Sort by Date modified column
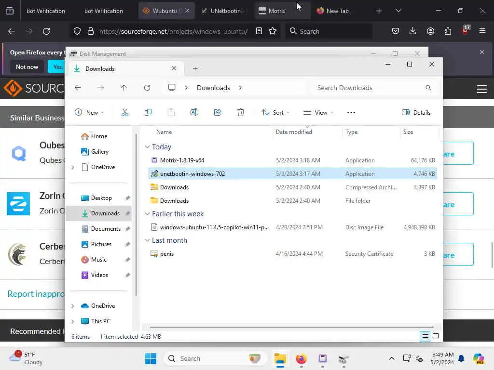 coord(294,132)
